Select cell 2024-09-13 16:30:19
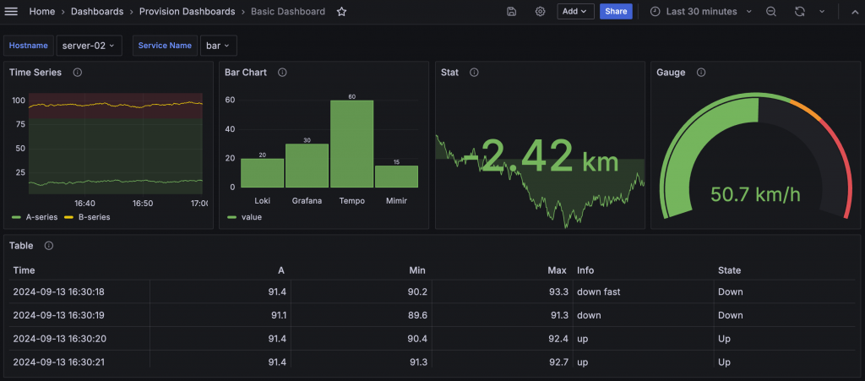 click(x=79, y=315)
